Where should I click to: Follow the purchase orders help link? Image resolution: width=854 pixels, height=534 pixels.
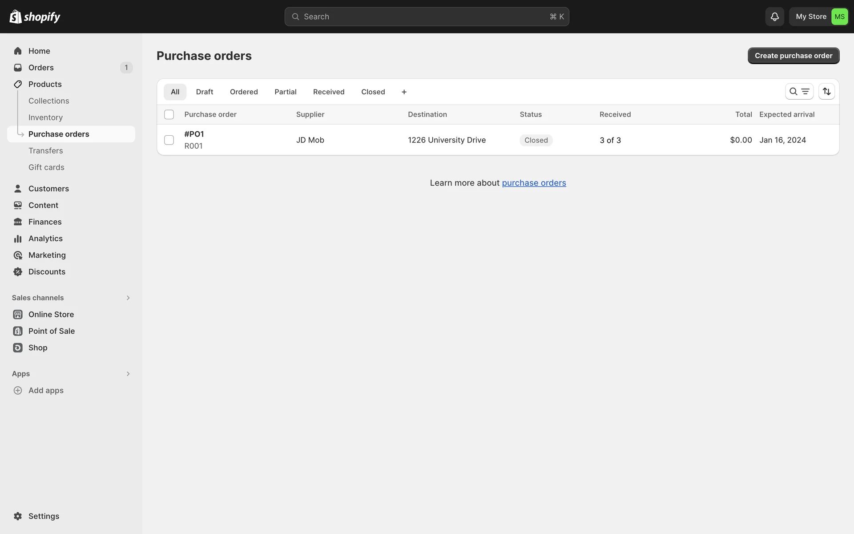(534, 183)
